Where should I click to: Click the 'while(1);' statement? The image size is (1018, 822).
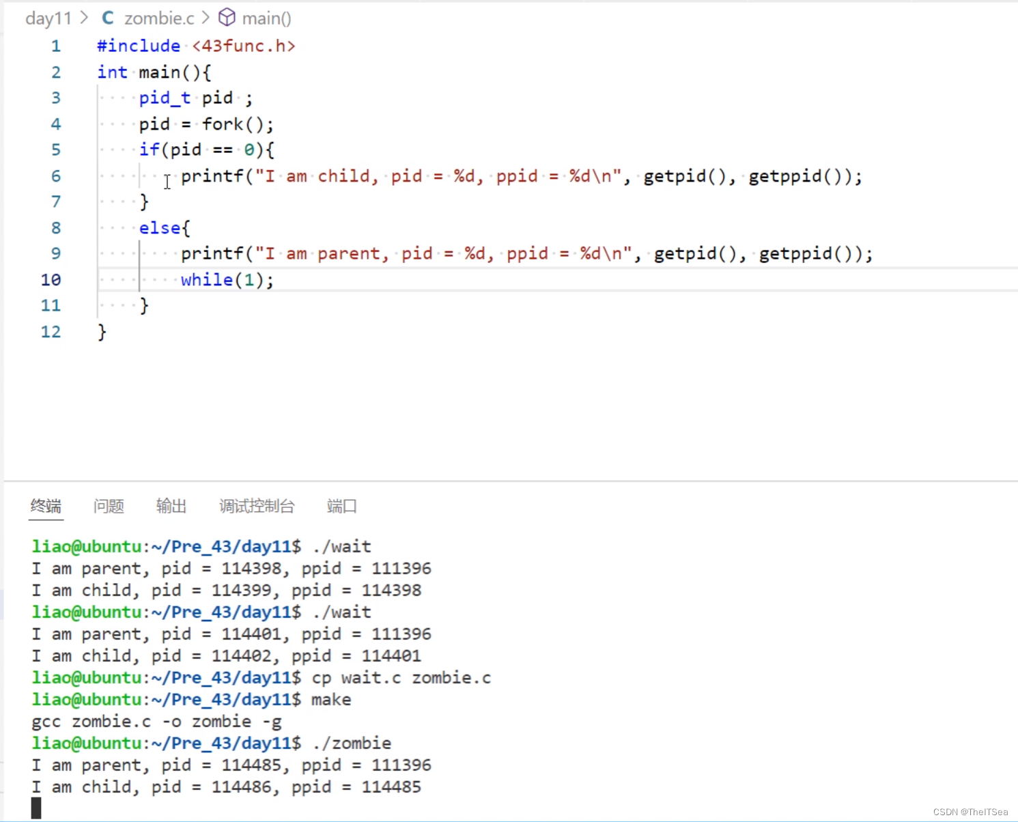227,280
